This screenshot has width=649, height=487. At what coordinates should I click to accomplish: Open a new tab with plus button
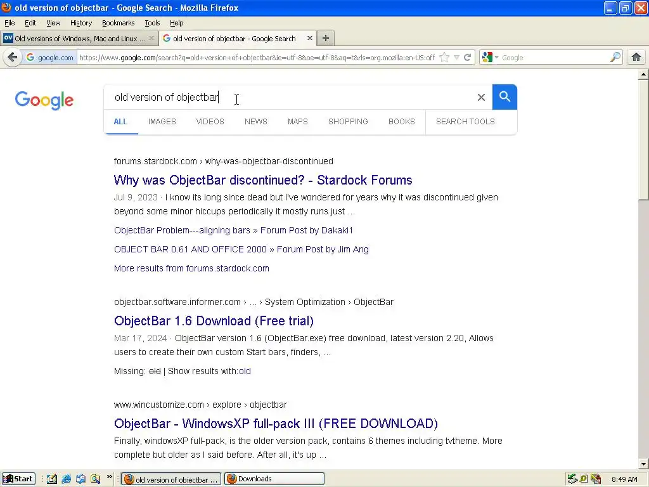(326, 38)
